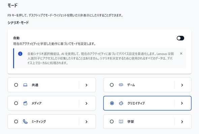Click the クリエイティブ card label
Screen dimensions: 199x134
point(136,103)
